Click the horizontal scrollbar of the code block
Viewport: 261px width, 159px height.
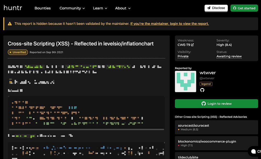point(87,129)
